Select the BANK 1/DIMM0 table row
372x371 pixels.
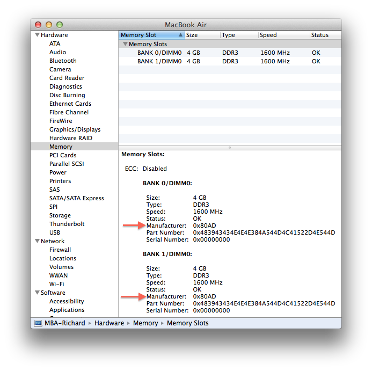[230, 61]
